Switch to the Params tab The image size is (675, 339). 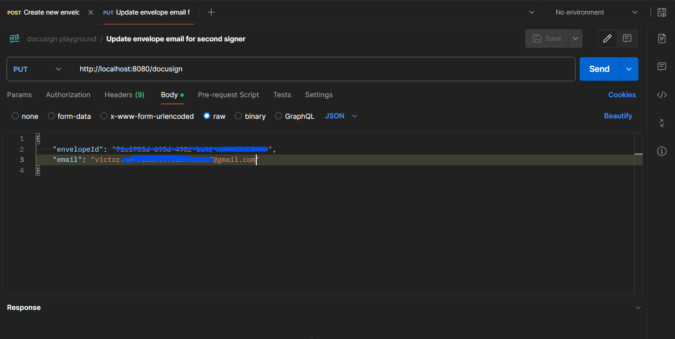click(x=19, y=95)
